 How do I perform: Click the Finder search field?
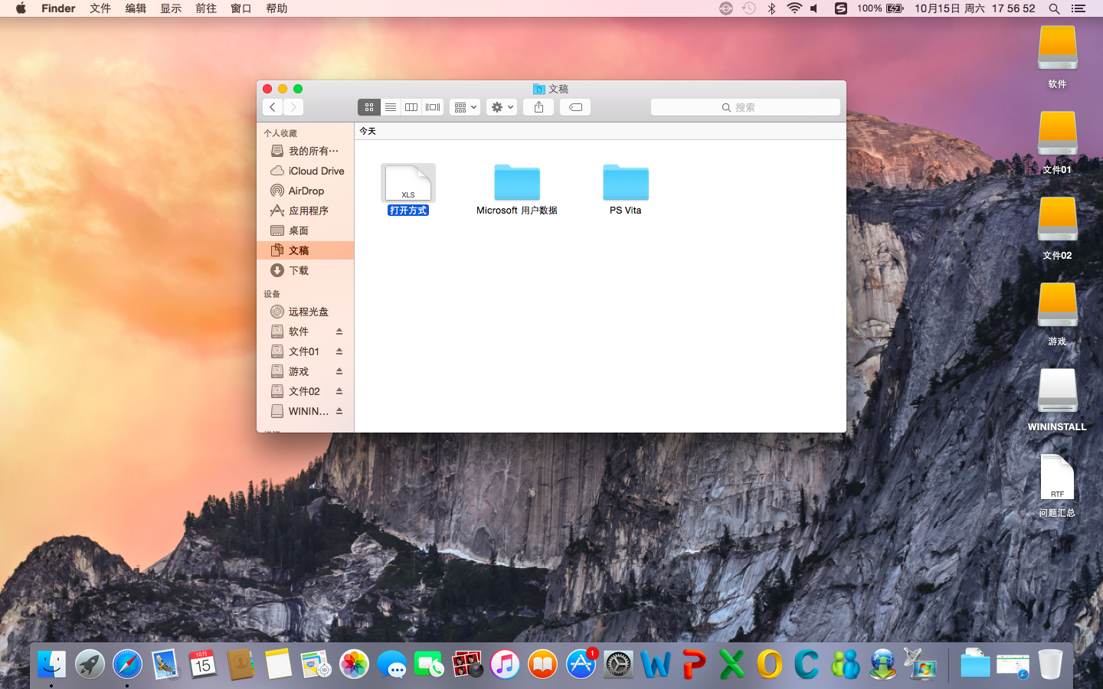pyautogui.click(x=745, y=107)
